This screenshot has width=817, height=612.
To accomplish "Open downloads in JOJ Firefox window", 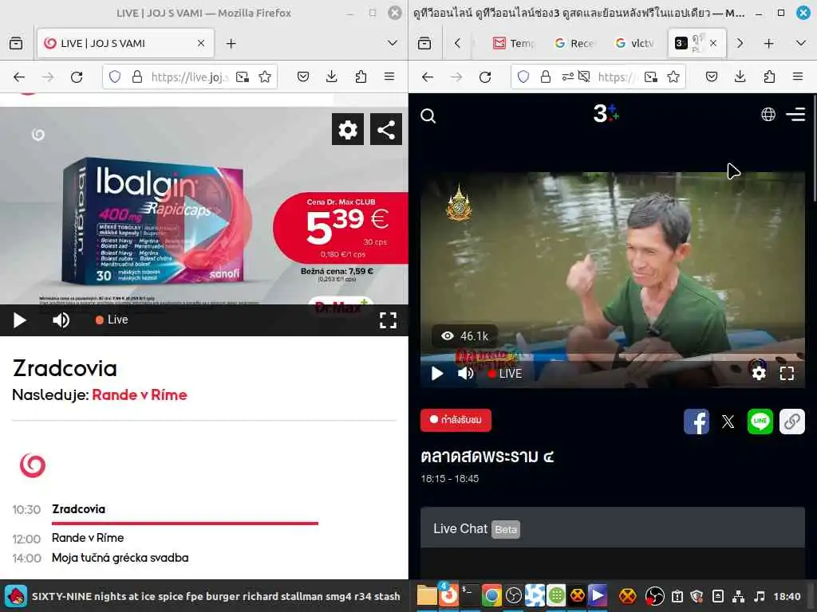I will pos(331,77).
